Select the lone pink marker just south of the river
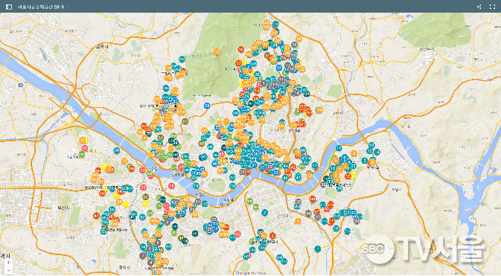Image resolution: width=501 pixels, height=276 pixels. pos(171,186)
